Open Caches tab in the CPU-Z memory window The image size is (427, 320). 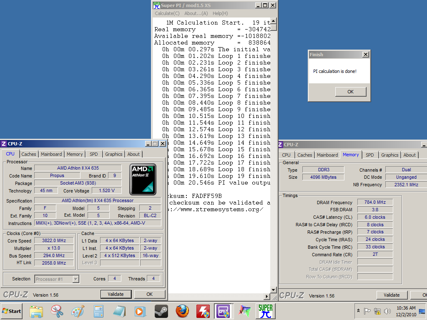pos(304,155)
